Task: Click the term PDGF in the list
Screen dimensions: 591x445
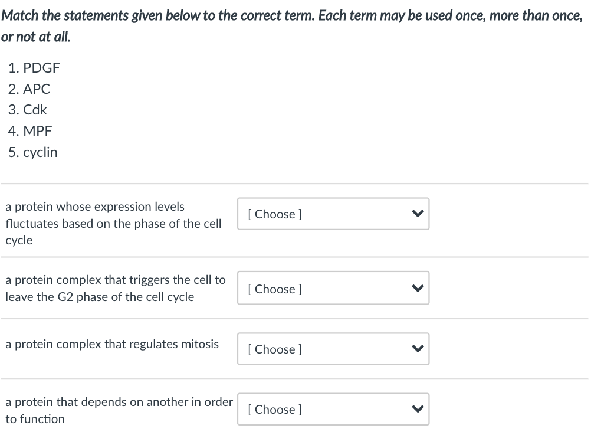Action: click(x=41, y=68)
